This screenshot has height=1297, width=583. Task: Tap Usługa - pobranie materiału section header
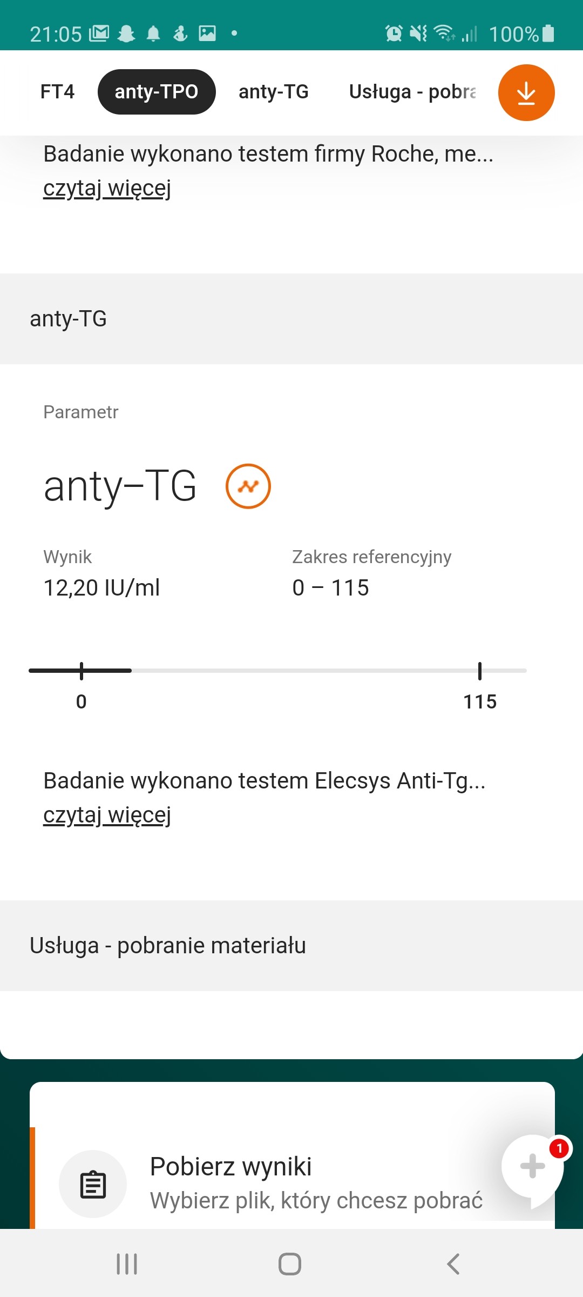click(168, 946)
